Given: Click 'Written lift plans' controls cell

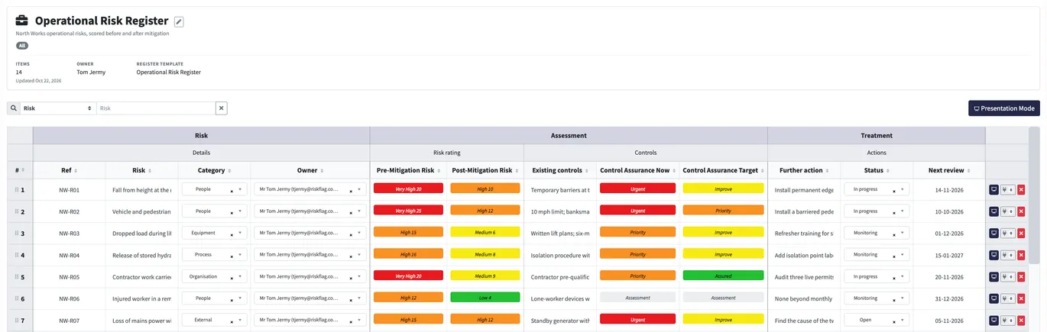Looking at the screenshot, I should [560, 234].
